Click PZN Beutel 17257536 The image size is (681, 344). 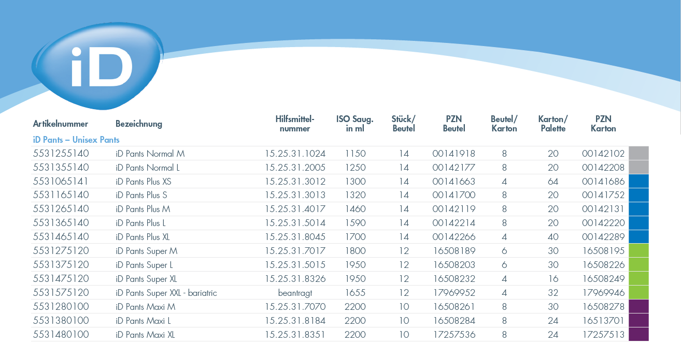454,335
